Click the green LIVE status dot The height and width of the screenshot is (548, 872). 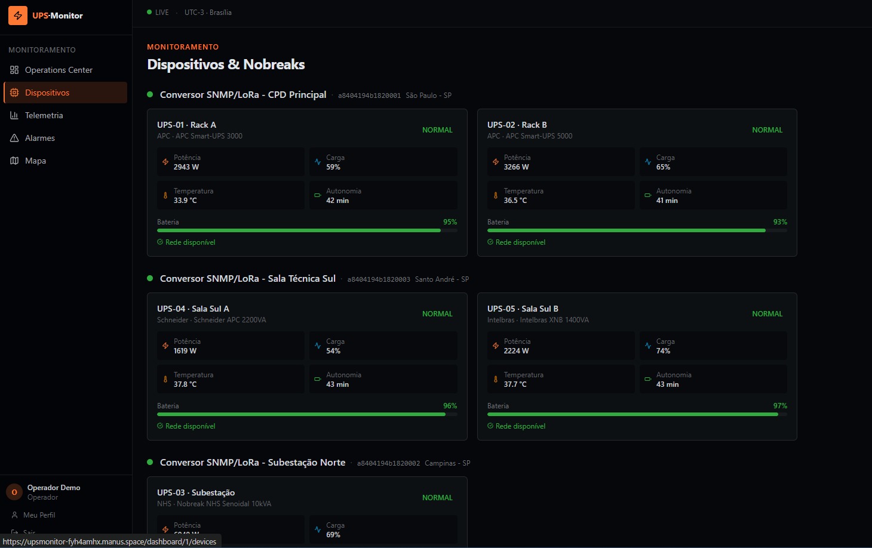click(x=149, y=12)
